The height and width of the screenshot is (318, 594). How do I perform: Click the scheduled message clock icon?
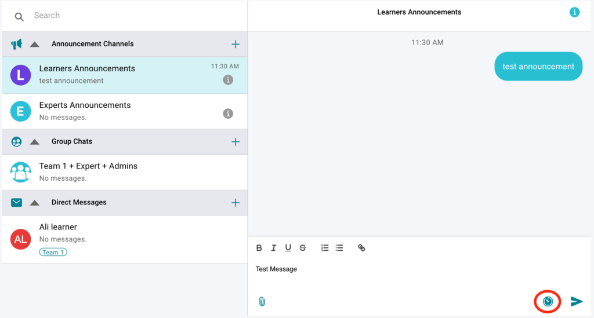[x=548, y=301]
